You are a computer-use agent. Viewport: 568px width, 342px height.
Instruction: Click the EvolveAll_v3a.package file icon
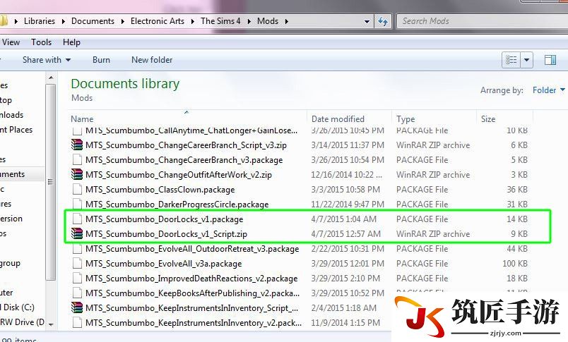77,264
